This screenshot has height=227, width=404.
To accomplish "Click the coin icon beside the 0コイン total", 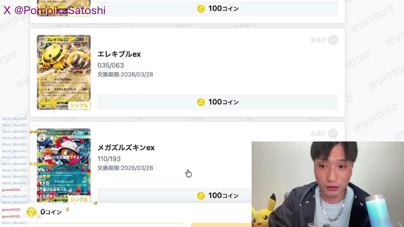I will tap(32, 212).
